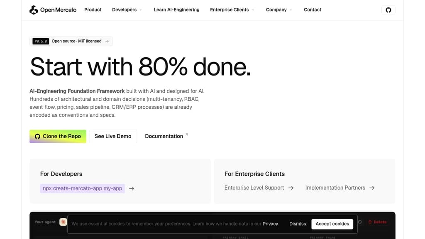Click the See Live Demo button
Image resolution: width=425 pixels, height=239 pixels.
[113, 136]
